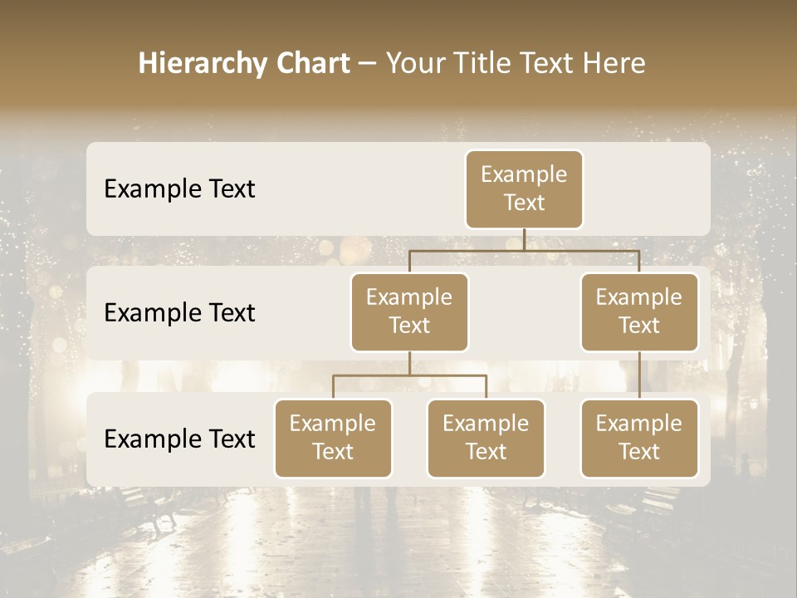Image resolution: width=797 pixels, height=598 pixels.
Task: Click vertical connector between the two right boxes
Action: 639,375
